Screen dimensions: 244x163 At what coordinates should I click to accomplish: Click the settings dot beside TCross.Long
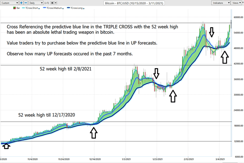click(84, 9)
